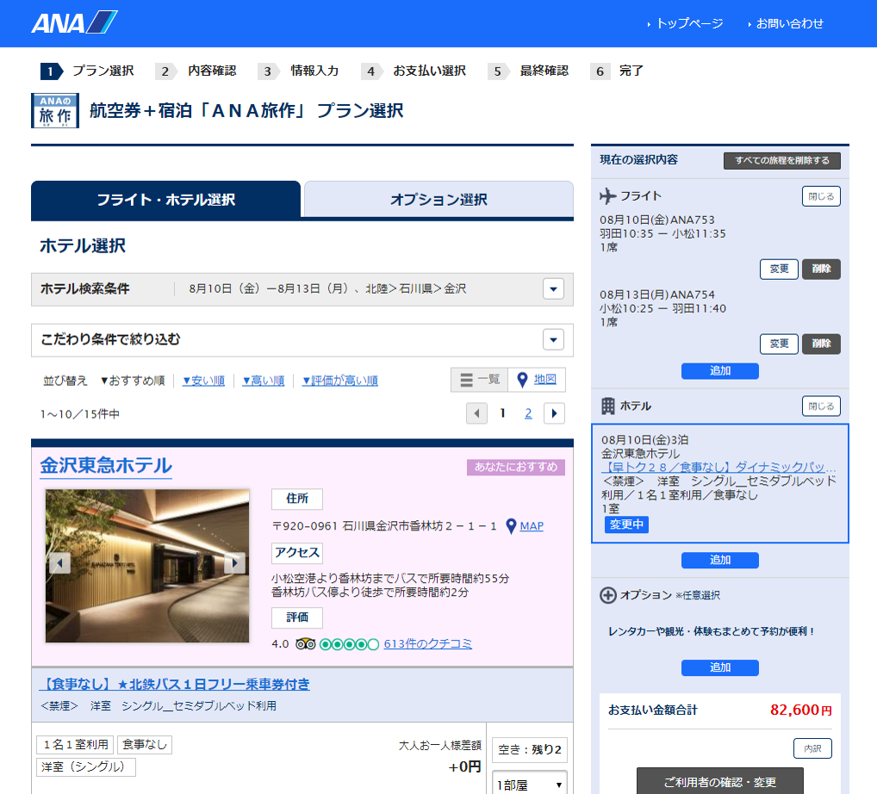
Task: Show next hotel photo arrow
Action: point(235,562)
